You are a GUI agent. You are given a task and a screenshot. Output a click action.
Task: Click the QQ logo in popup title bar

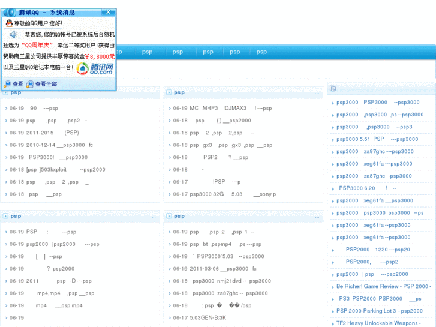(10, 12)
